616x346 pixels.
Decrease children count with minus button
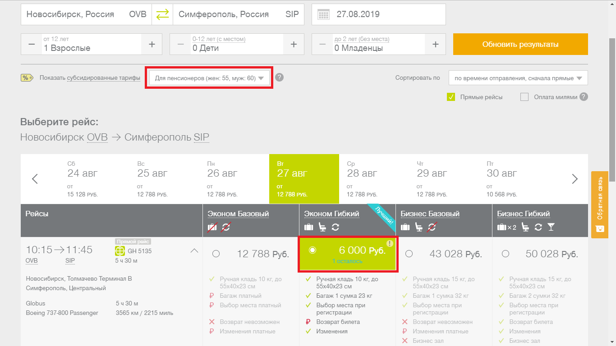click(180, 44)
